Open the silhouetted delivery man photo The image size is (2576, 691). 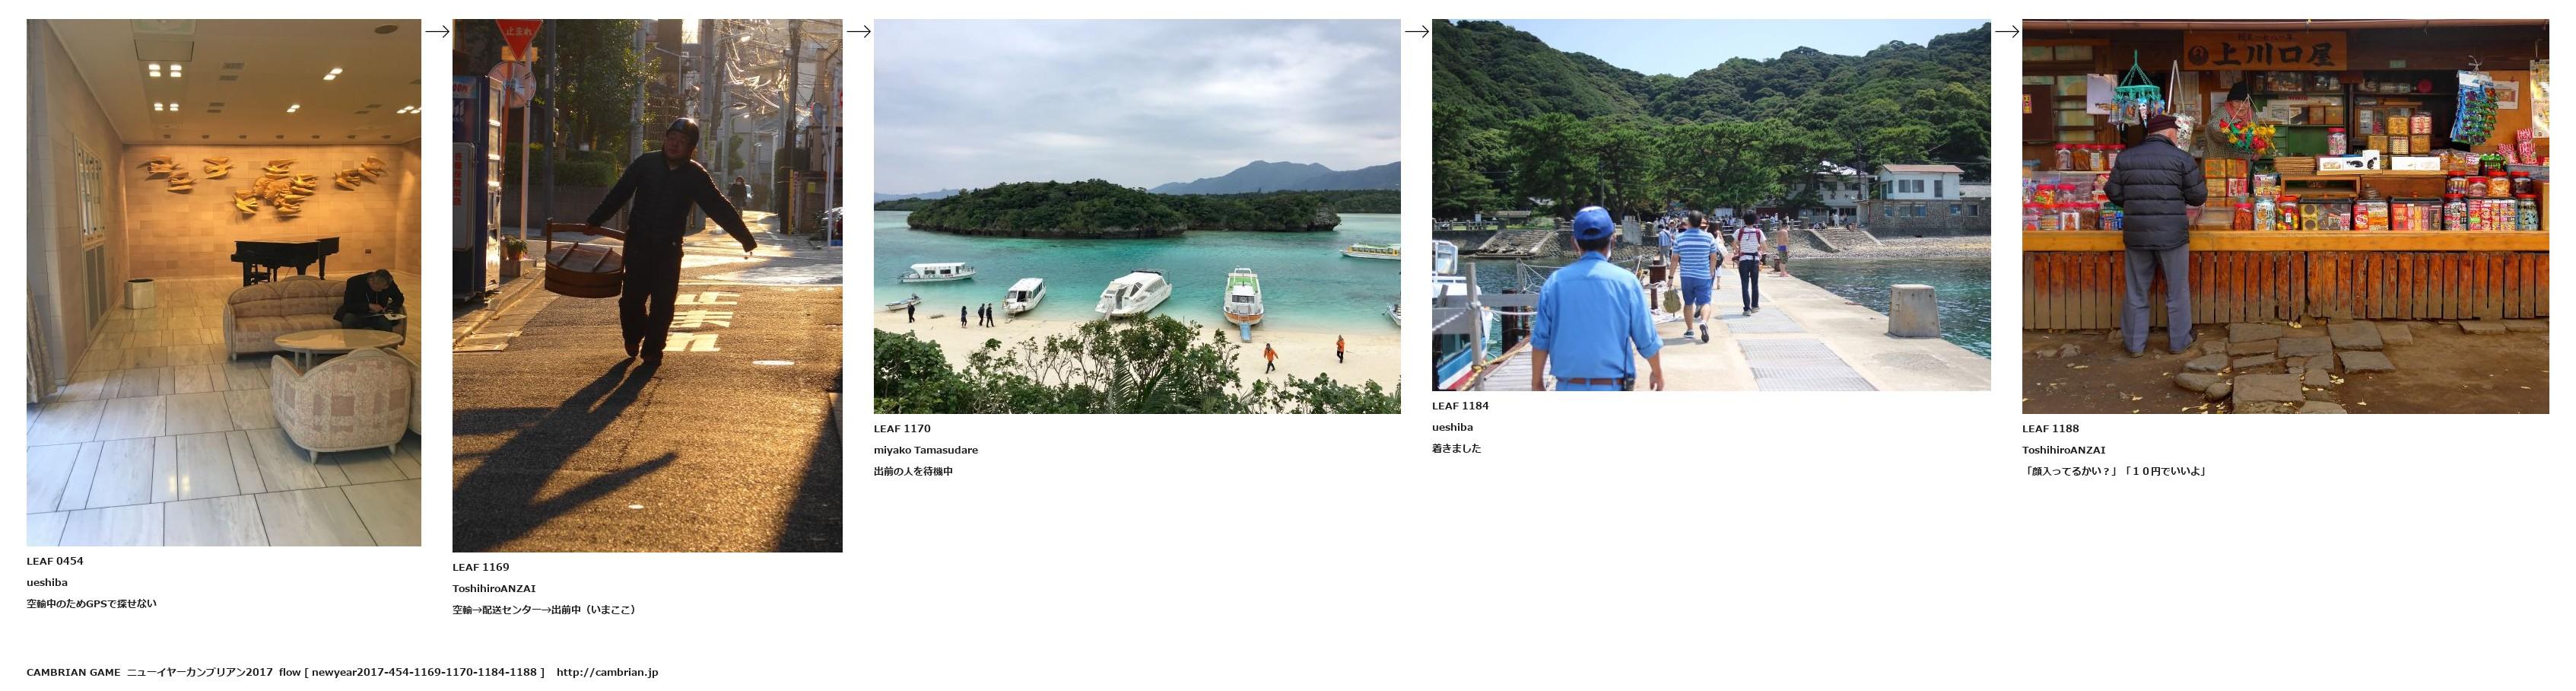[647, 286]
